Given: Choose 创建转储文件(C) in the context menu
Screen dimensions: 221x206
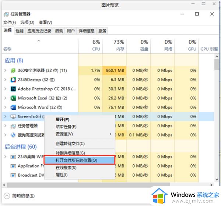Looking at the screenshot, I should [x=80, y=144].
